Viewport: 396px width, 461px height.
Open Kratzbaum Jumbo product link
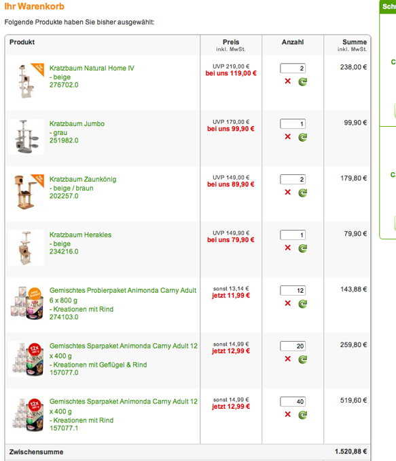77,124
